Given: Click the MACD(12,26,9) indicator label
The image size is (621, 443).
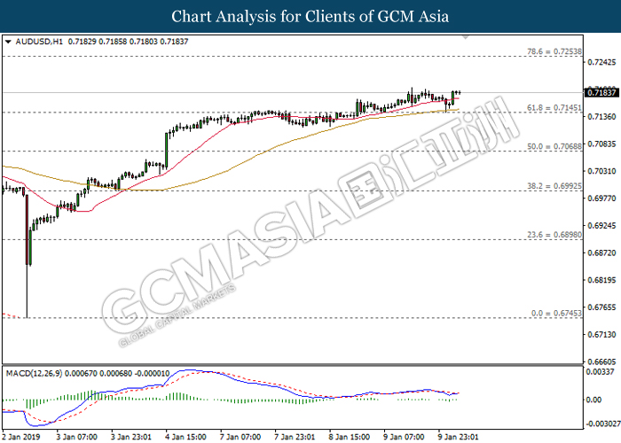Looking at the screenshot, I should (34, 373).
